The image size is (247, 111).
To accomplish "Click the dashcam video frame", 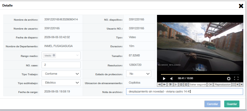I will tap(200, 47).
